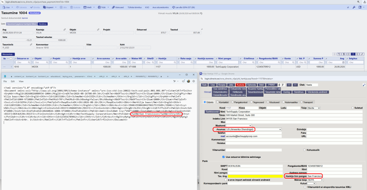Uncheck Uue ostuarve täitmine eelmisega
The height and width of the screenshot is (190, 367).
[223, 157]
